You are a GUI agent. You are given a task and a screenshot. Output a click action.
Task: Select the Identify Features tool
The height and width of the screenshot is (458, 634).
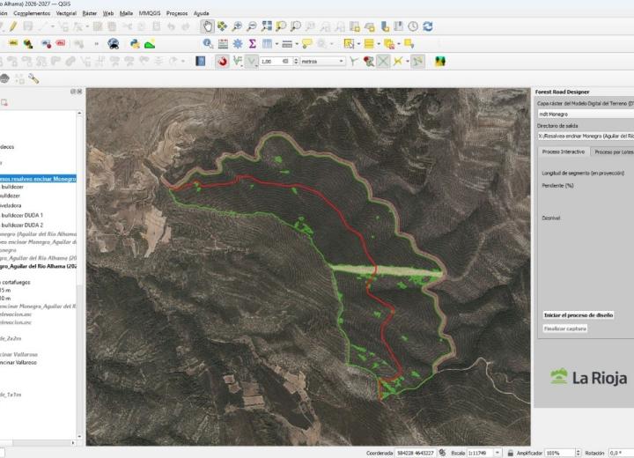pos(208,43)
